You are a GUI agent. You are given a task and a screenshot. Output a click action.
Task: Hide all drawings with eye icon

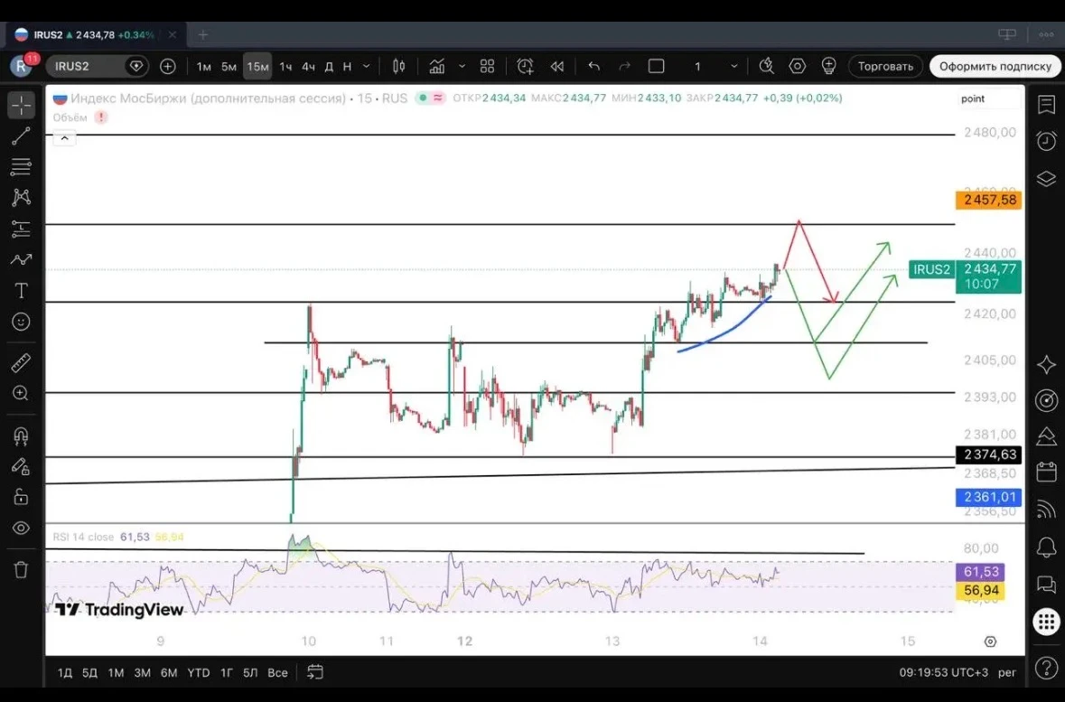tap(21, 528)
